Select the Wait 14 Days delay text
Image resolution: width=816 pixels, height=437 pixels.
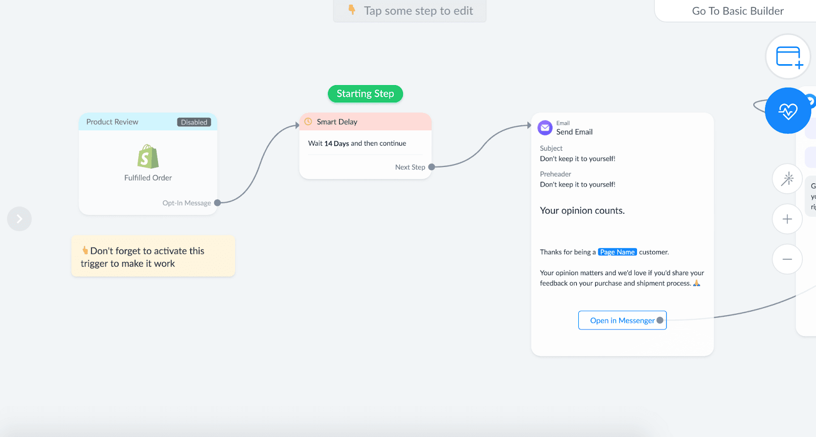(x=357, y=144)
